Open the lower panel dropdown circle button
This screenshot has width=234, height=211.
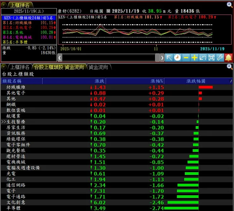coord(3,67)
